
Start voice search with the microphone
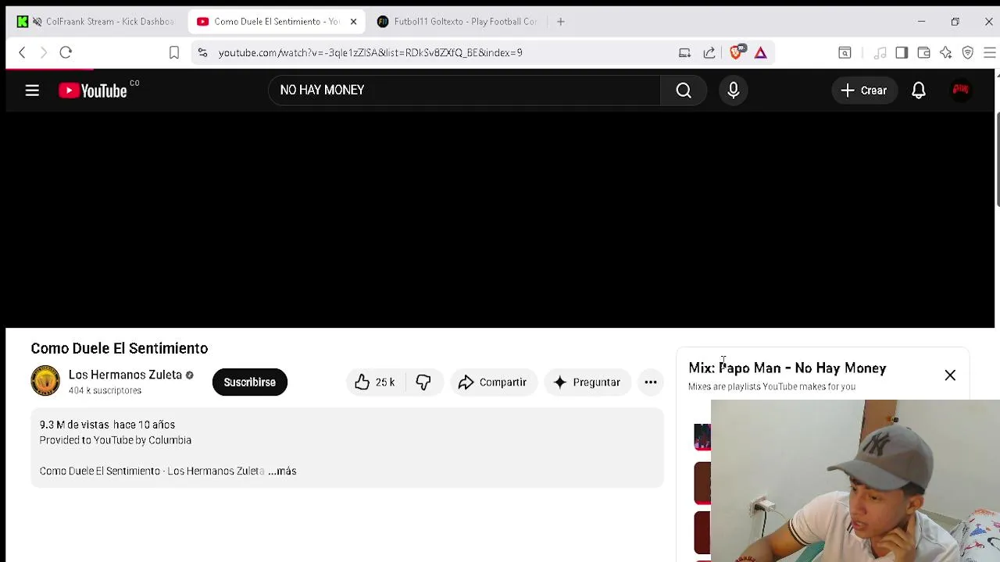click(x=734, y=91)
